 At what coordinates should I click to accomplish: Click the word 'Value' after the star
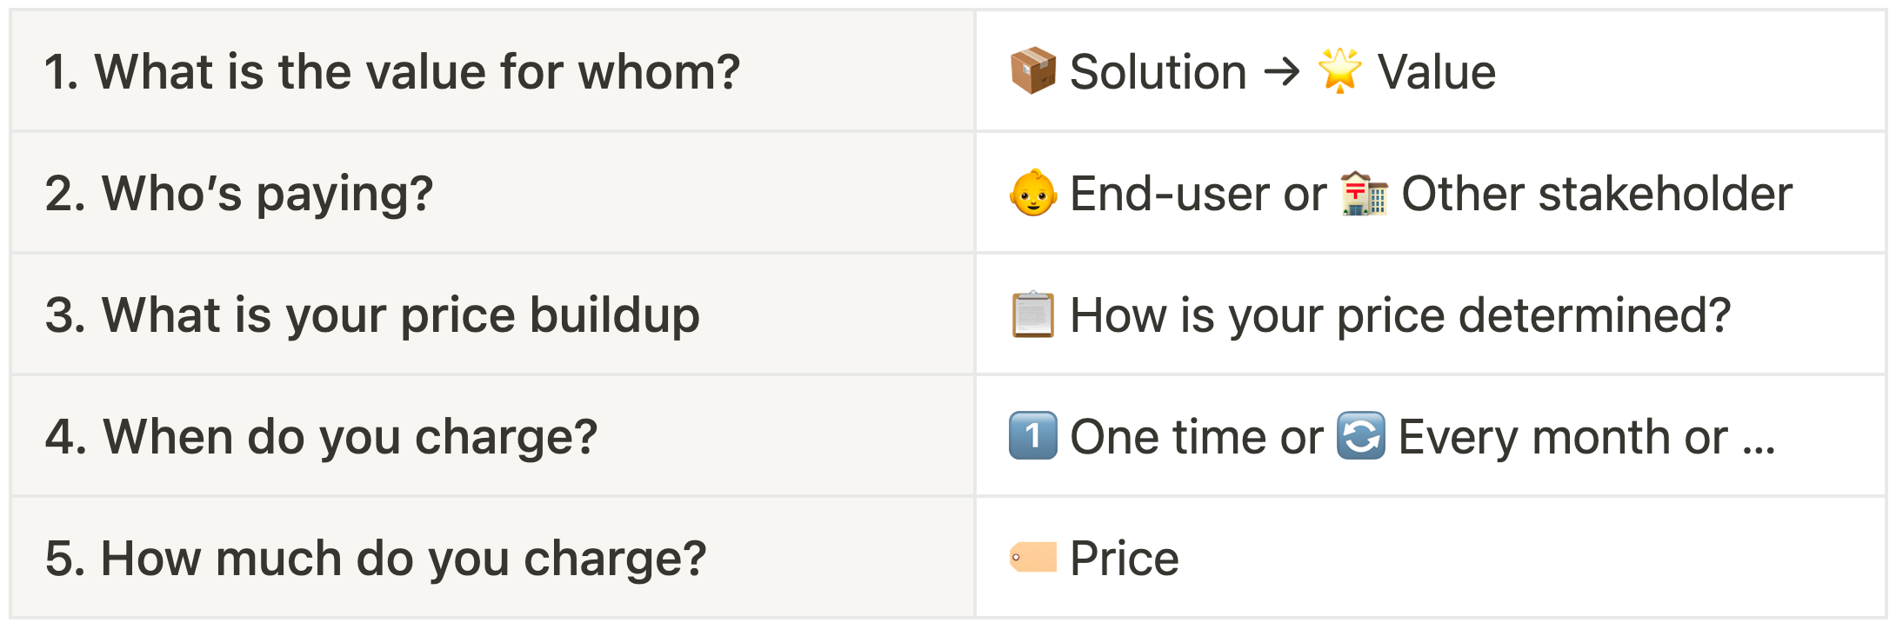(x=1437, y=71)
